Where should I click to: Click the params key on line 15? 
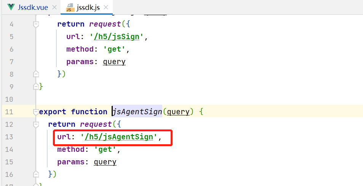coord(71,162)
